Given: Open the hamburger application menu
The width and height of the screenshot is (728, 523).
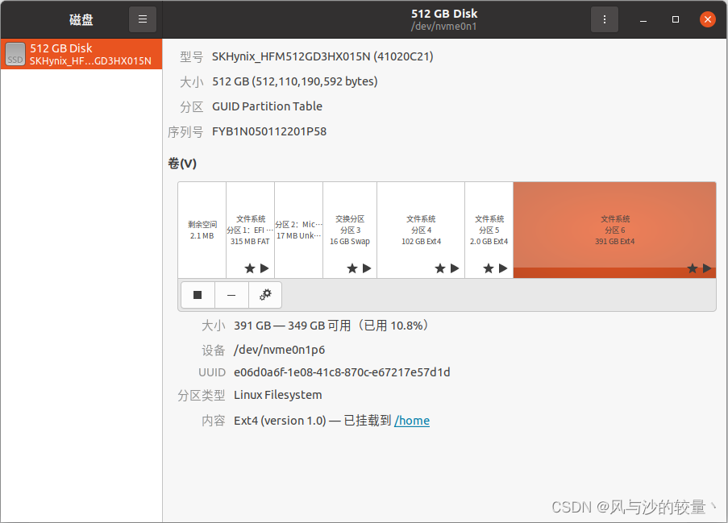Looking at the screenshot, I should point(143,19).
